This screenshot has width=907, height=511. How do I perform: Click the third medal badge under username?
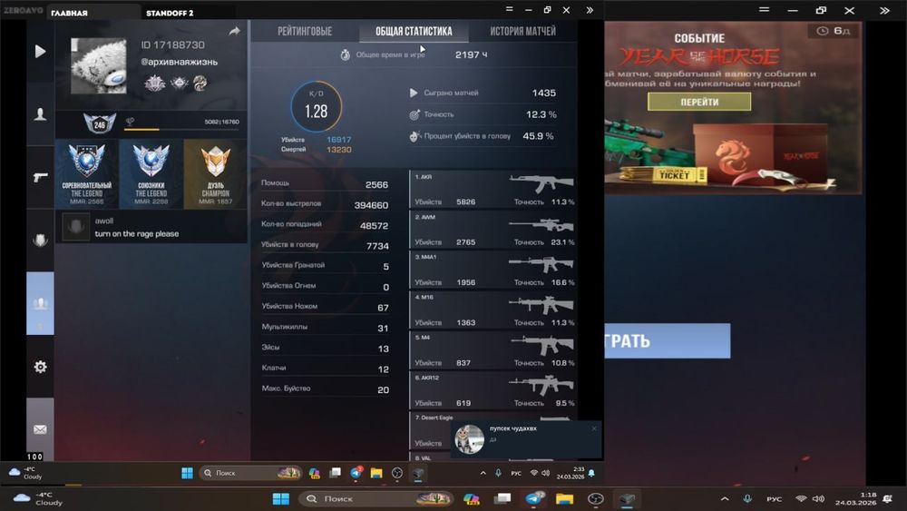(x=200, y=84)
